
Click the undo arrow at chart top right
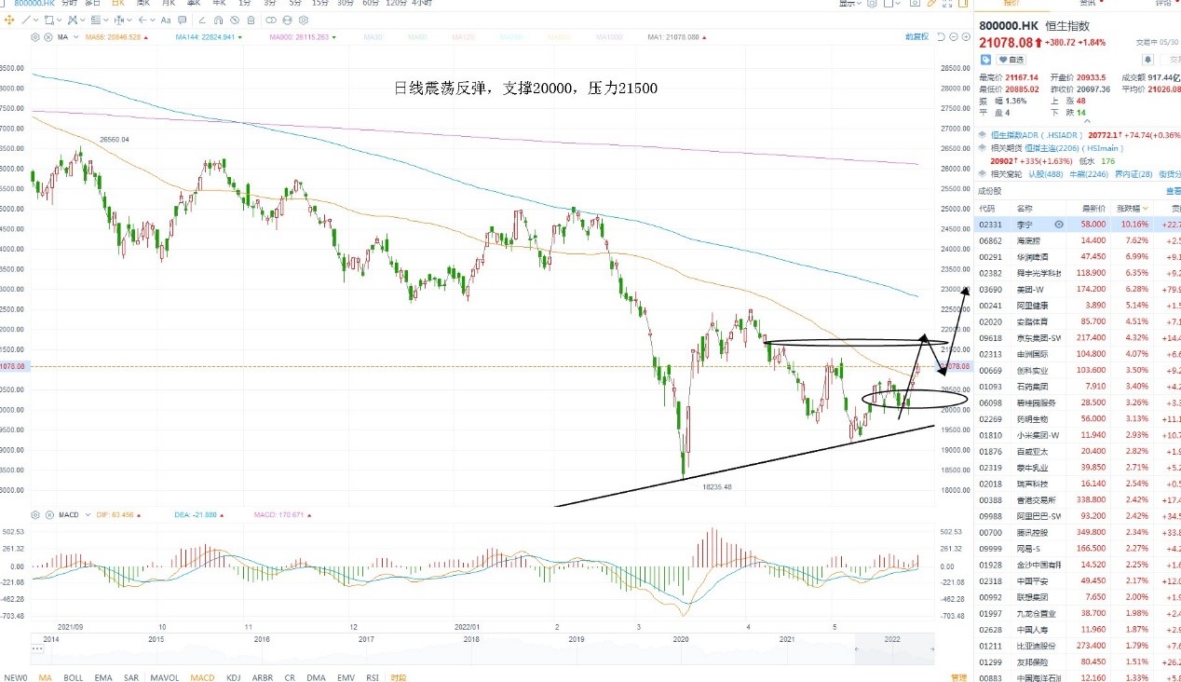pos(941,36)
